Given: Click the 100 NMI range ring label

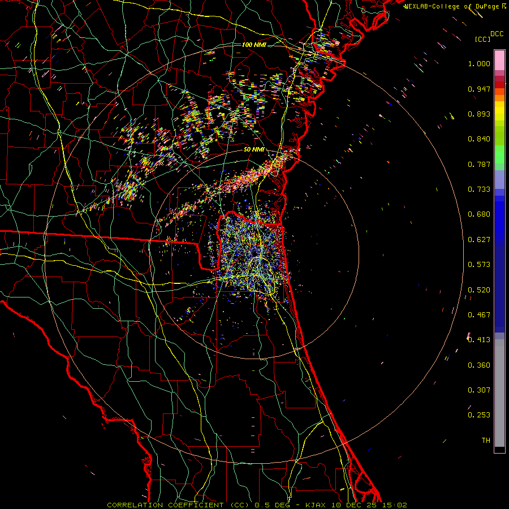Looking at the screenshot, I should pyautogui.click(x=254, y=45).
